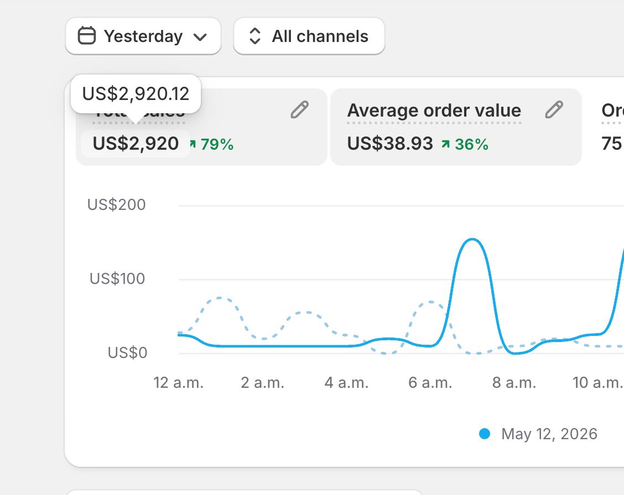Open the All channels filter
This screenshot has height=495, width=624.
pyautogui.click(x=309, y=36)
